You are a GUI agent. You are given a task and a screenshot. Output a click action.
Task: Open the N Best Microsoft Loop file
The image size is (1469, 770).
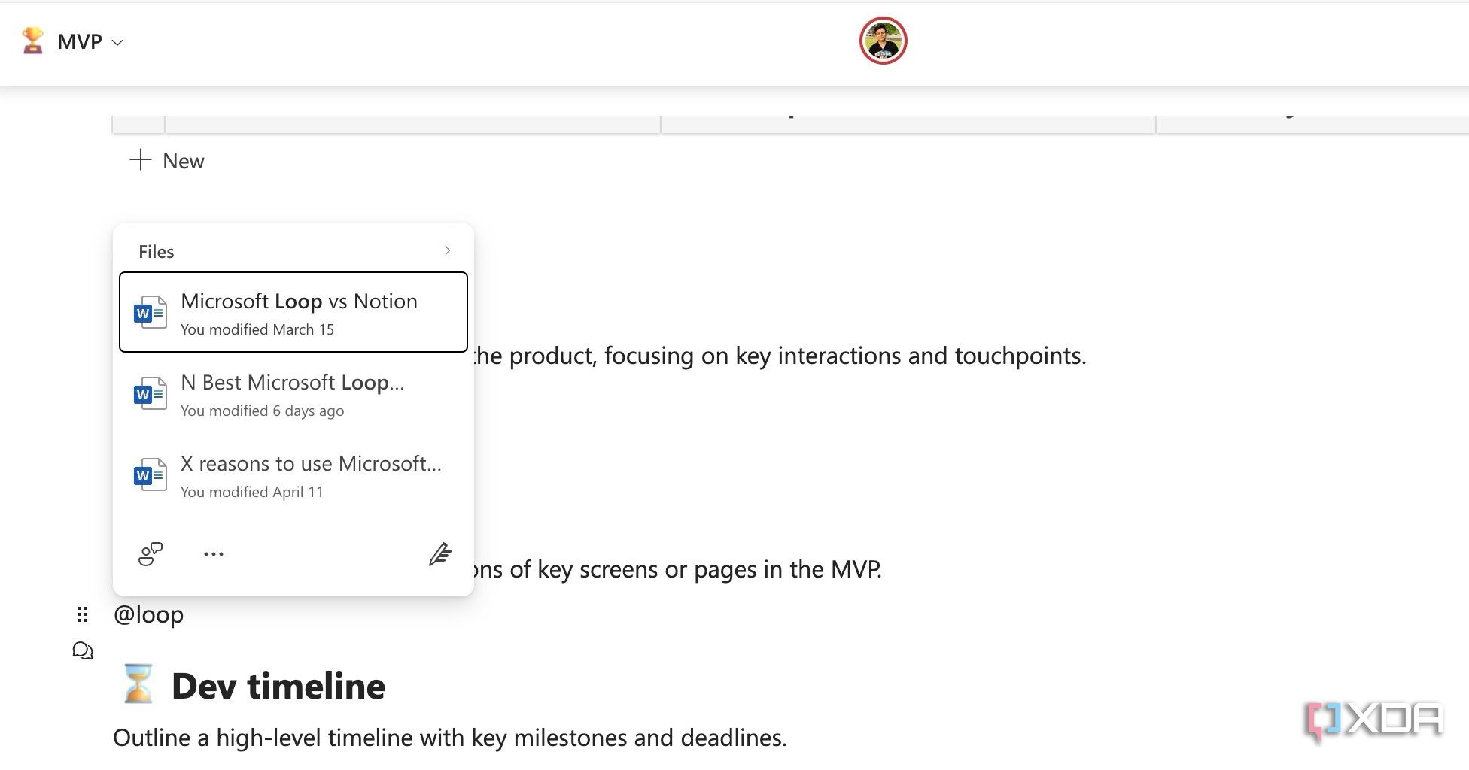coord(293,393)
